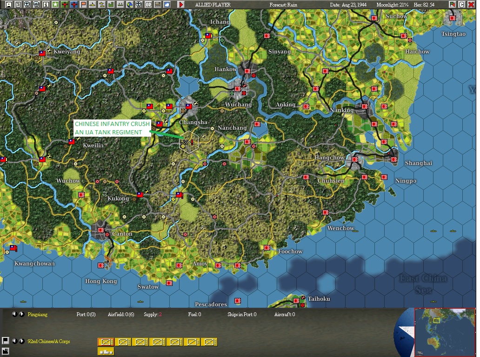Select the red-highlighted first infantry unit counter
480x357 pixels.
tap(106, 342)
